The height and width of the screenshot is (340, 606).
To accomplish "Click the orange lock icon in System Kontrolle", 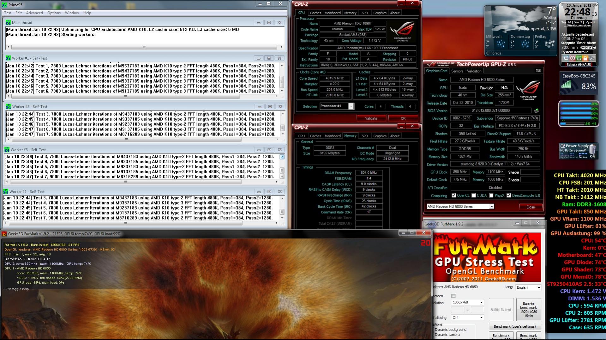I will point(585,58).
